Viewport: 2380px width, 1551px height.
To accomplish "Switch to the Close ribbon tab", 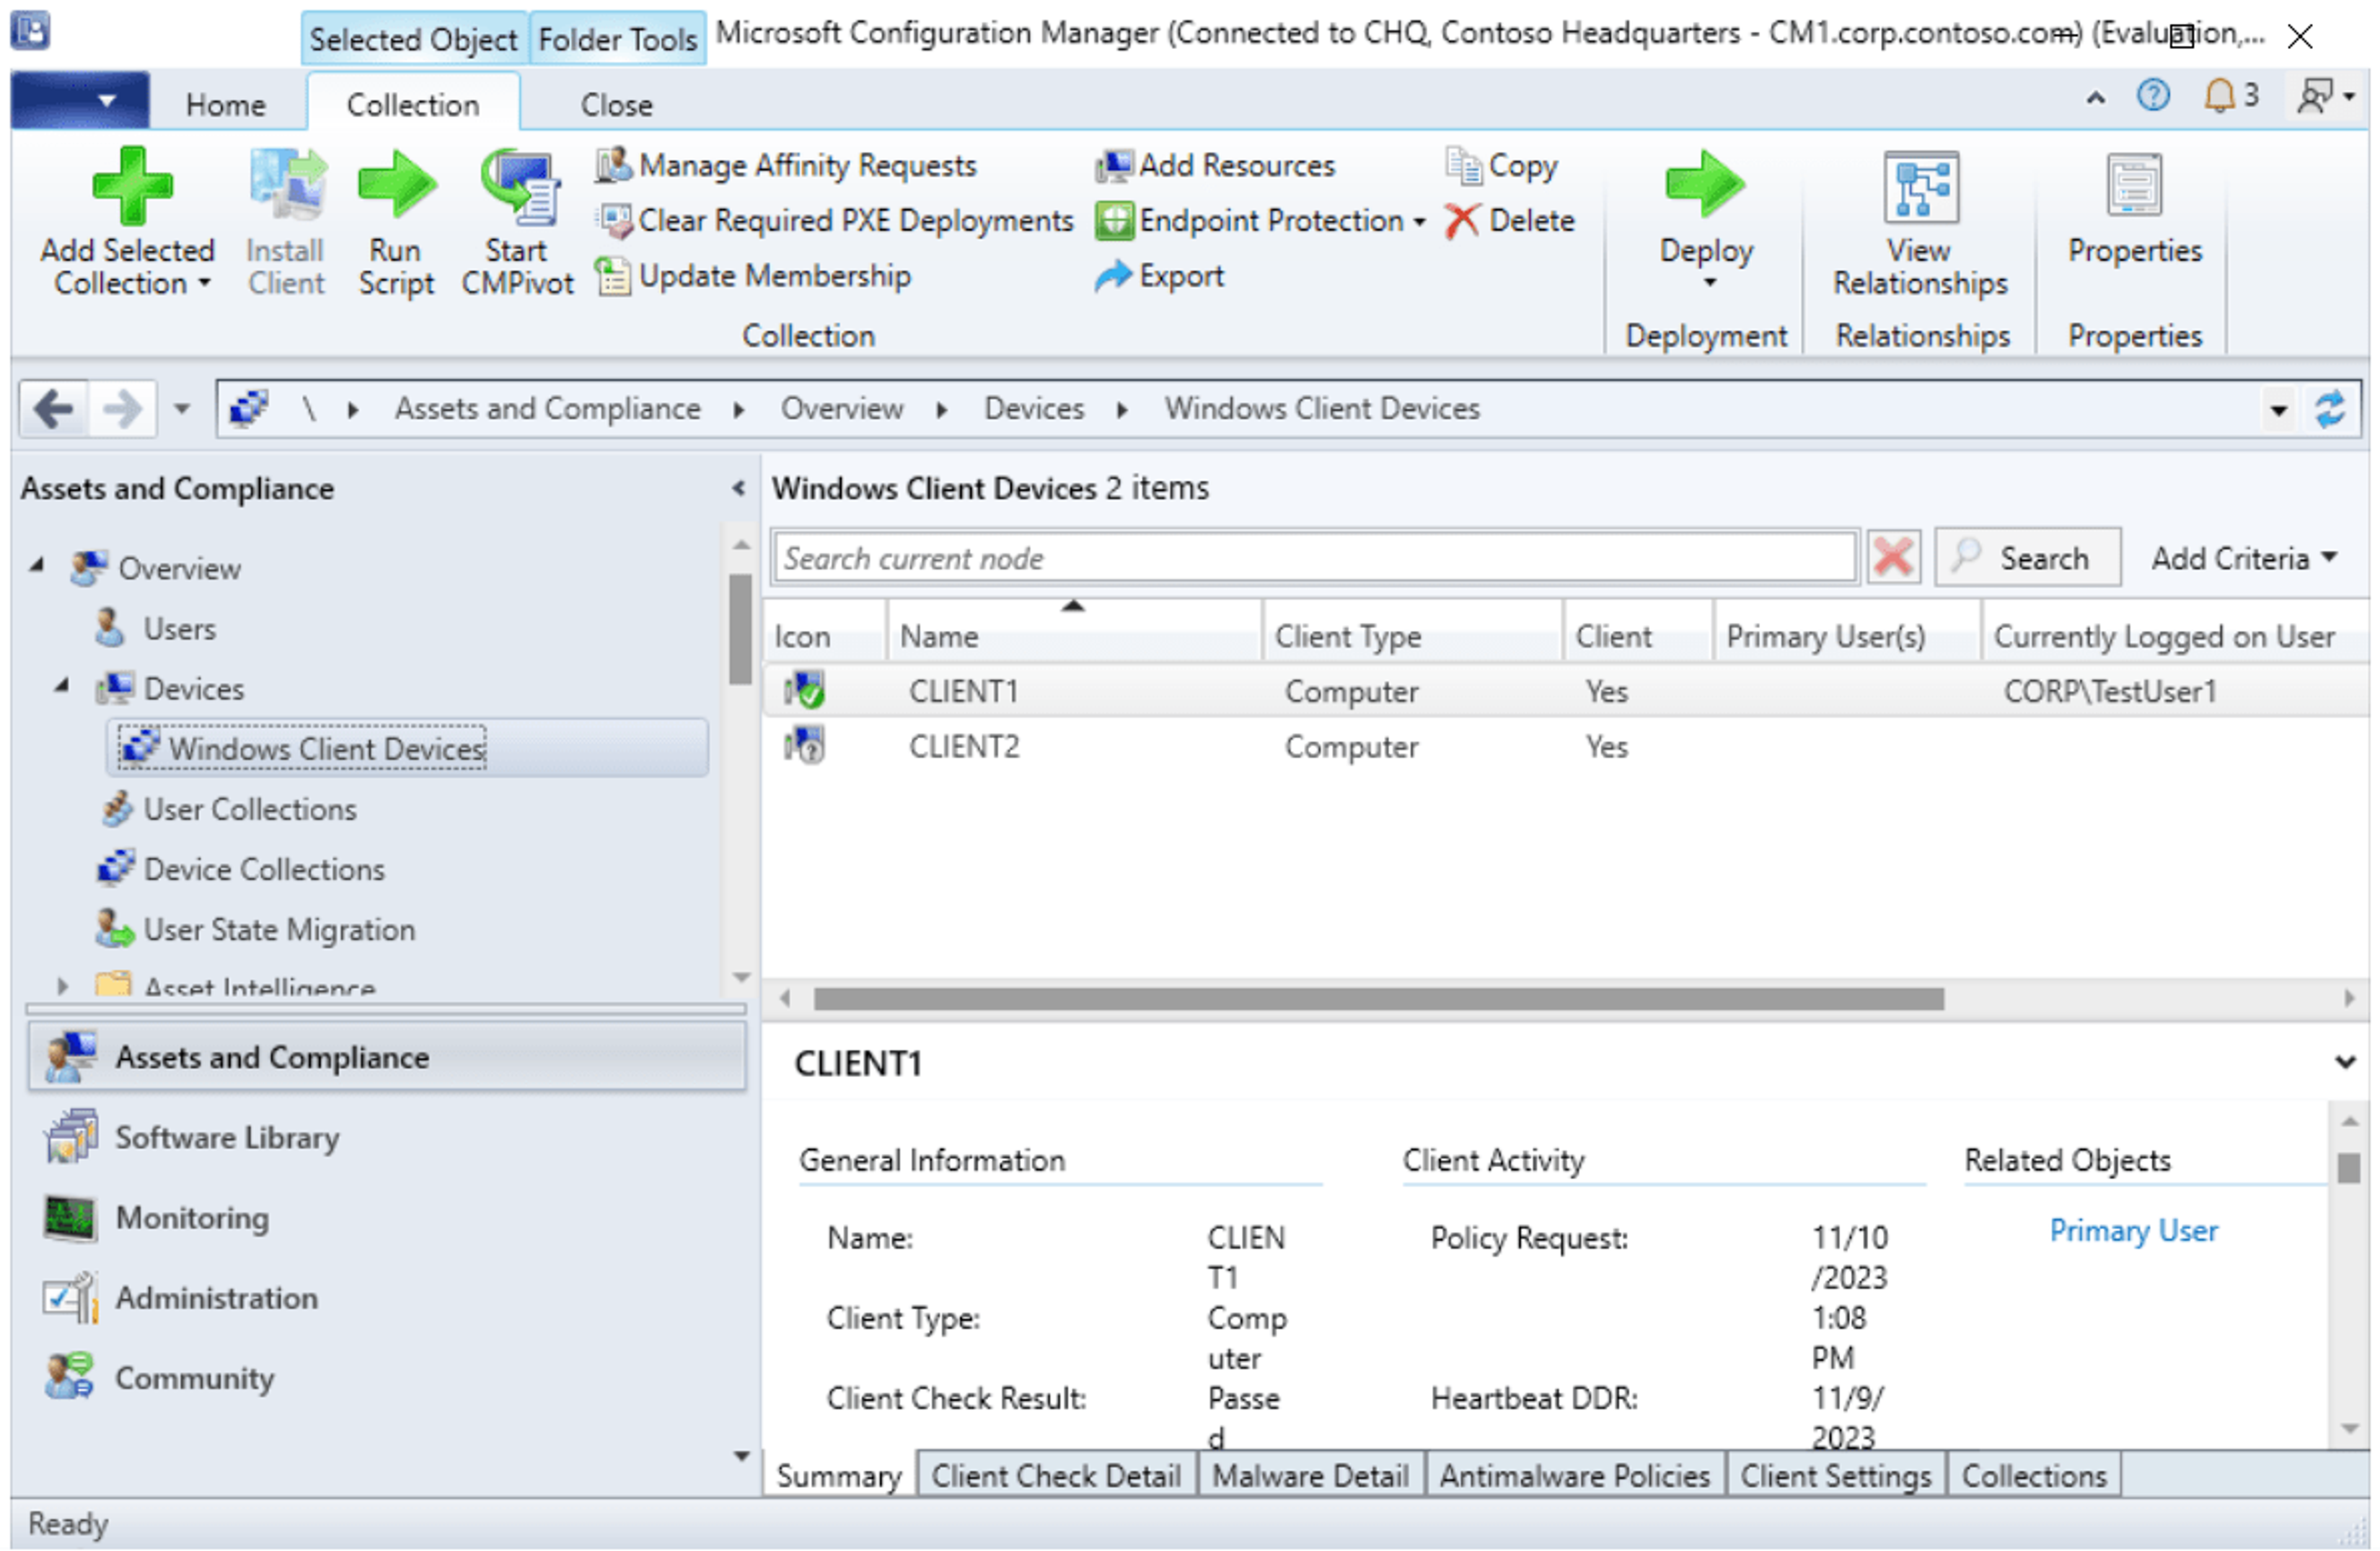I will [617, 105].
